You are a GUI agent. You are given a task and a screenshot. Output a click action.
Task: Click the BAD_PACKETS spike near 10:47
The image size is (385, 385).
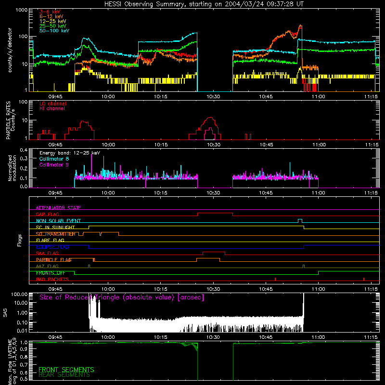pyautogui.click(x=275, y=279)
